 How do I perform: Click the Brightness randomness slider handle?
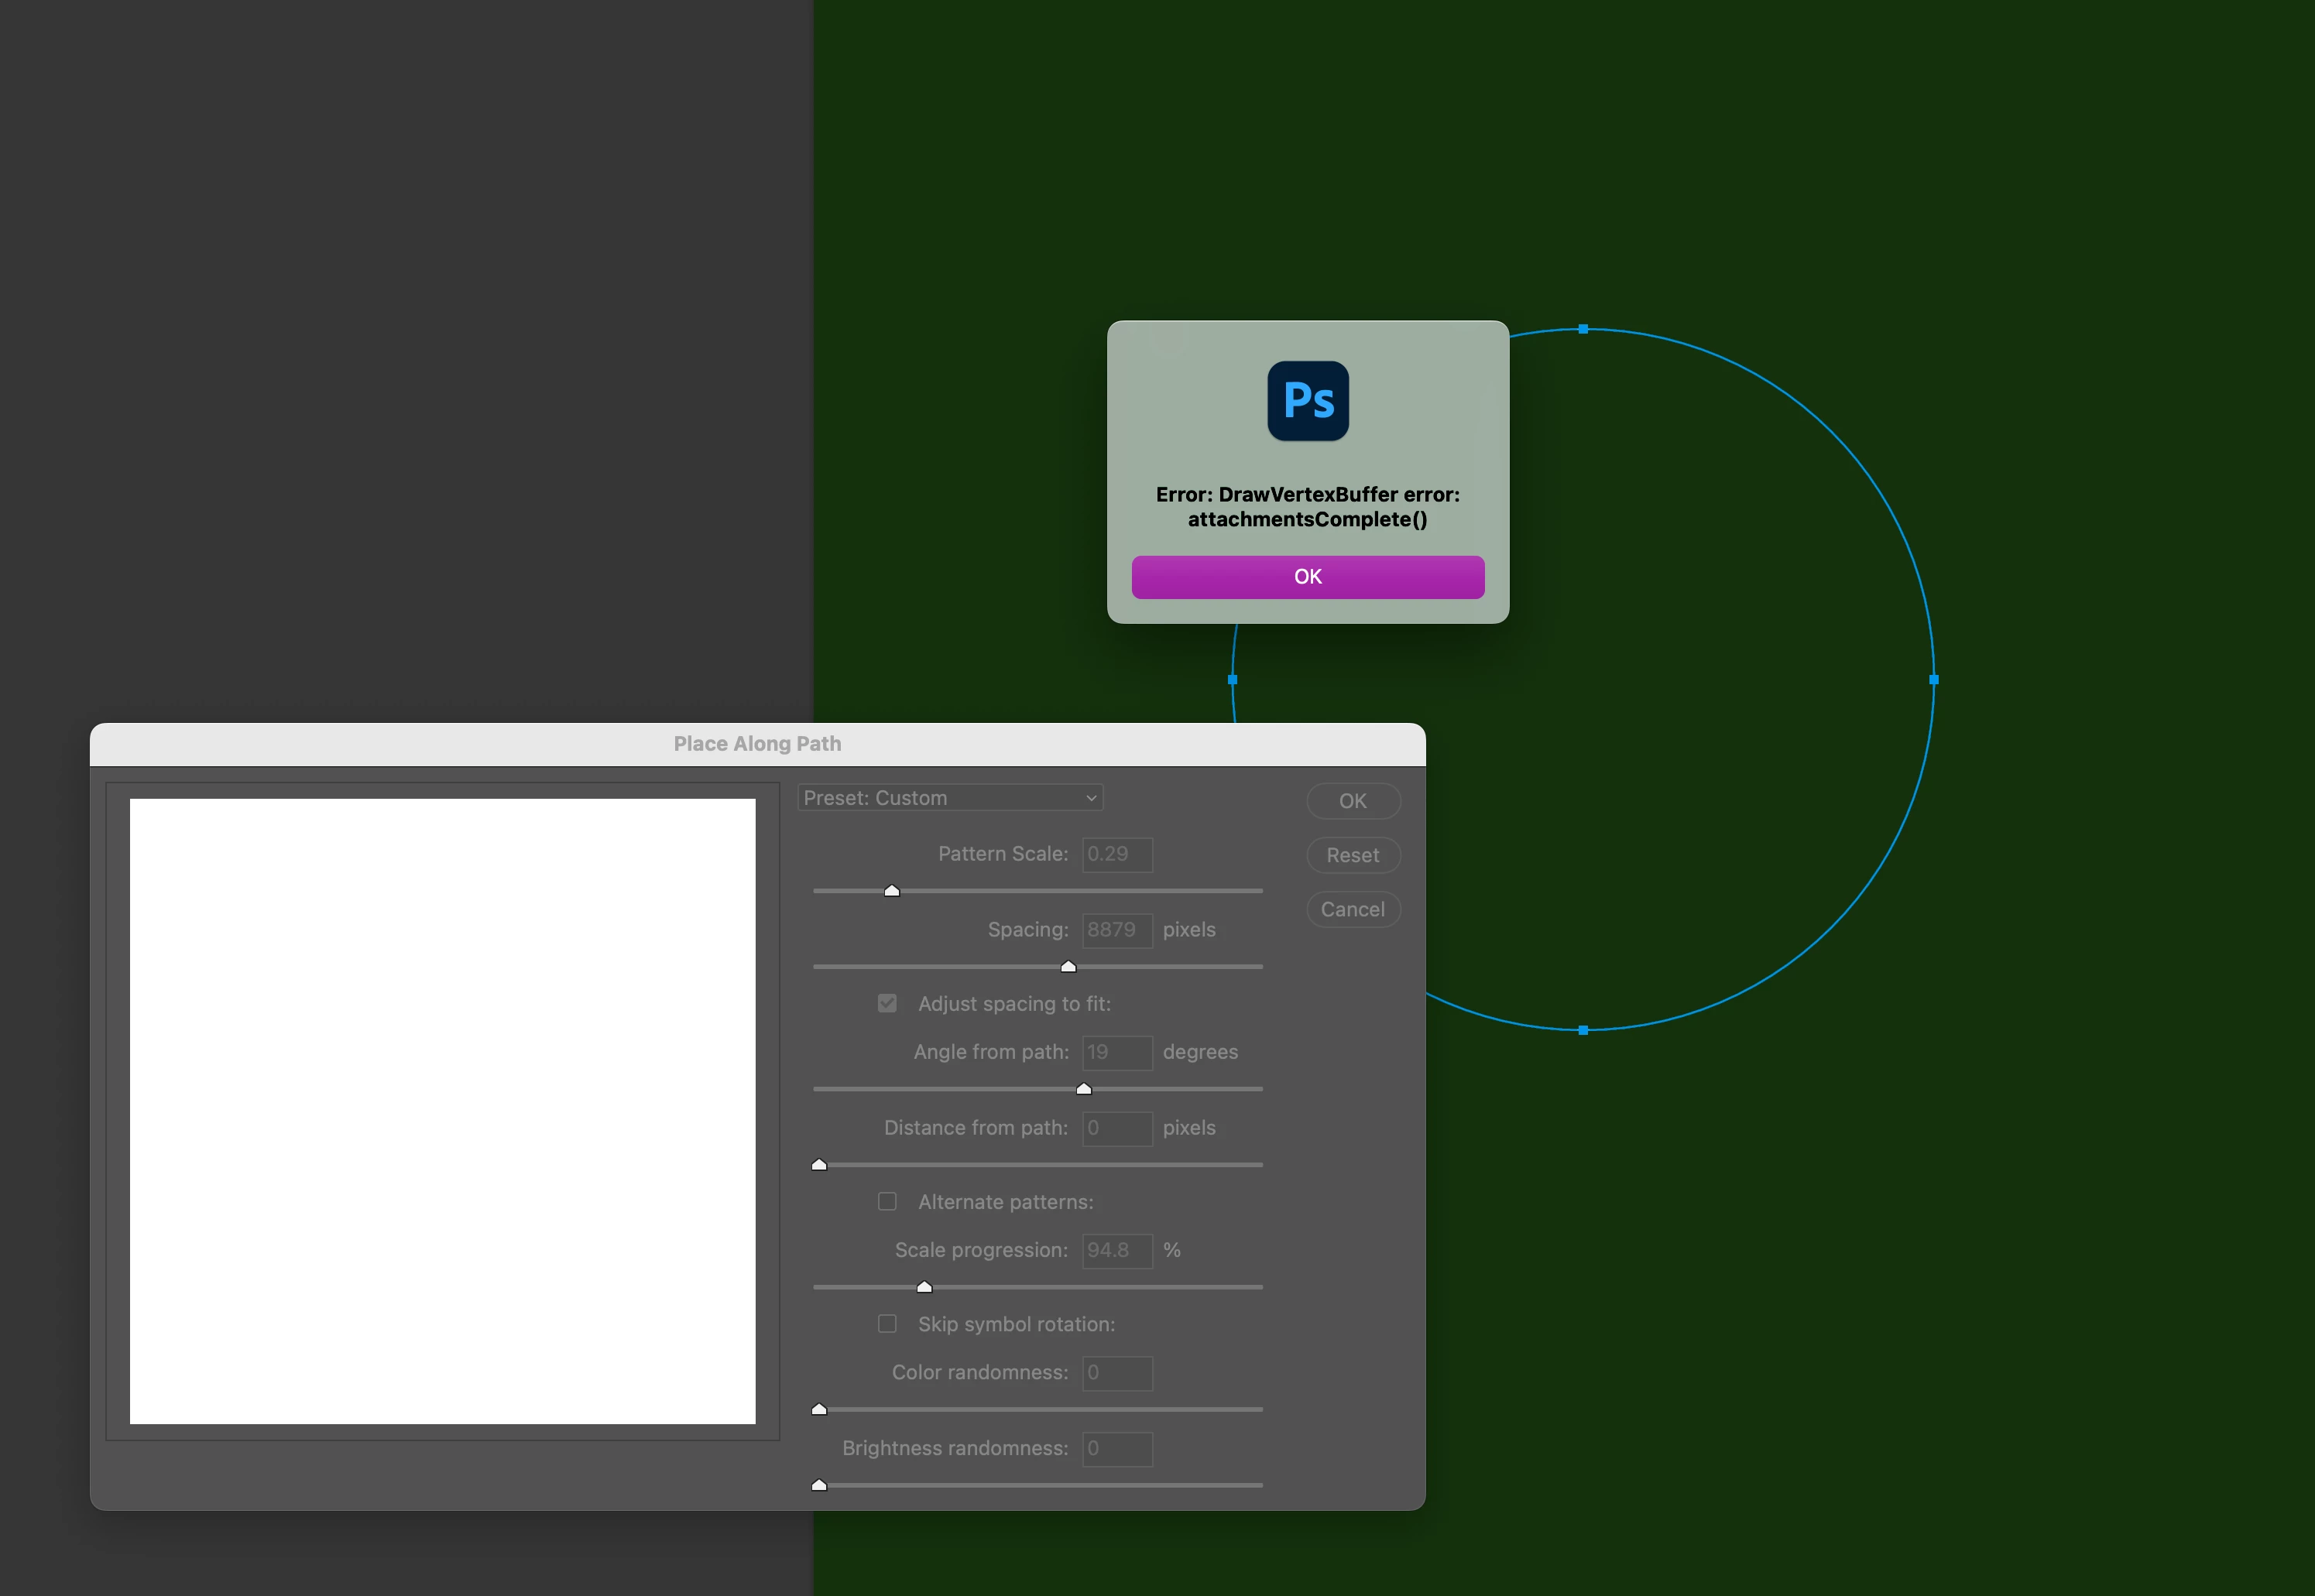click(819, 1485)
